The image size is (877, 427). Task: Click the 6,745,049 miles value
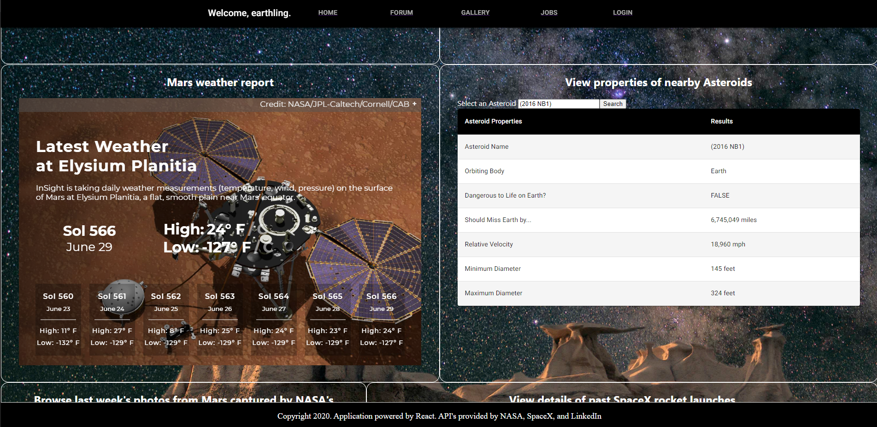click(x=734, y=220)
